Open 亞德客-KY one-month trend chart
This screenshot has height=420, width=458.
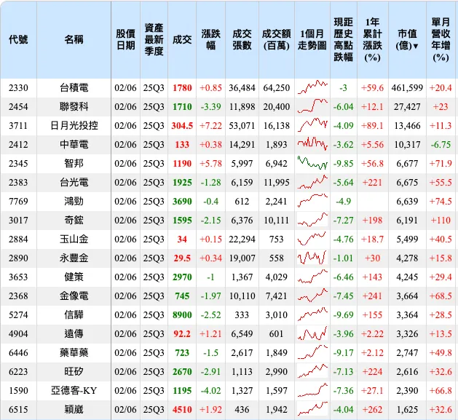(312, 390)
